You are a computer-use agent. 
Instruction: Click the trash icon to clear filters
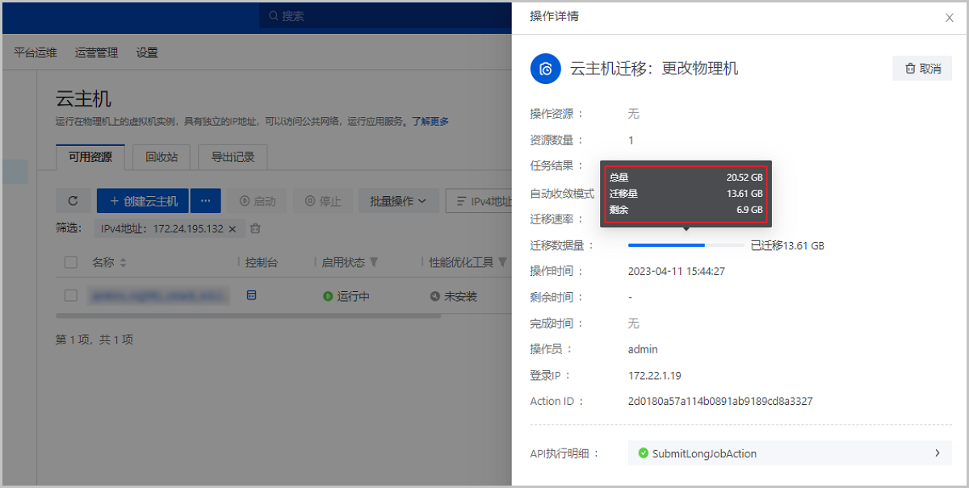click(x=256, y=229)
